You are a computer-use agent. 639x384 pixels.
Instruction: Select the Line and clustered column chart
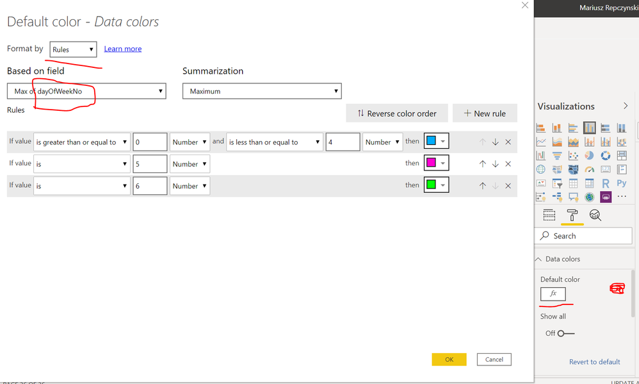[606, 142]
